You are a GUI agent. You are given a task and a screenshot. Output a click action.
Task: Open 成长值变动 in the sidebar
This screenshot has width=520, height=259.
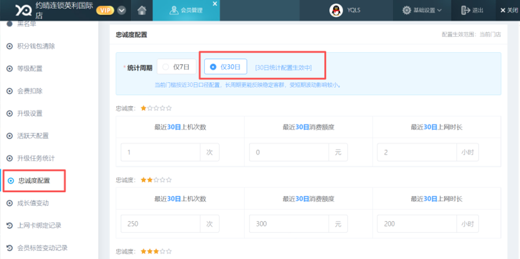click(33, 203)
